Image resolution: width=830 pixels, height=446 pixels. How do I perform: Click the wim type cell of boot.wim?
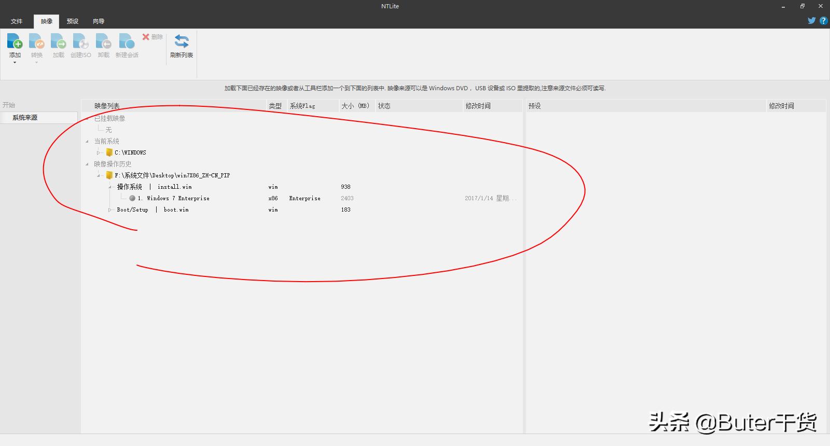[x=273, y=210]
